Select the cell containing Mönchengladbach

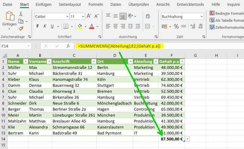[x=115, y=103]
